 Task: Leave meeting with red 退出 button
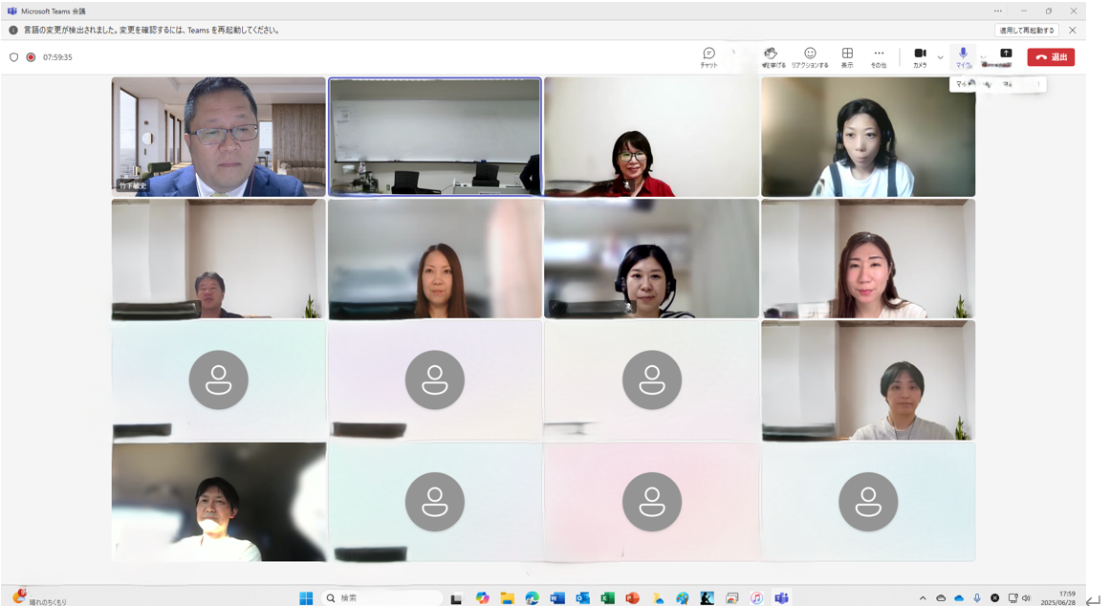point(1051,57)
